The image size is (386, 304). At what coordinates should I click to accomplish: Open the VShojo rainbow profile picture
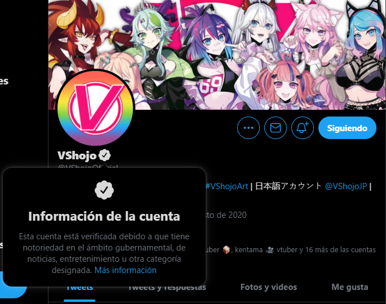(x=95, y=108)
